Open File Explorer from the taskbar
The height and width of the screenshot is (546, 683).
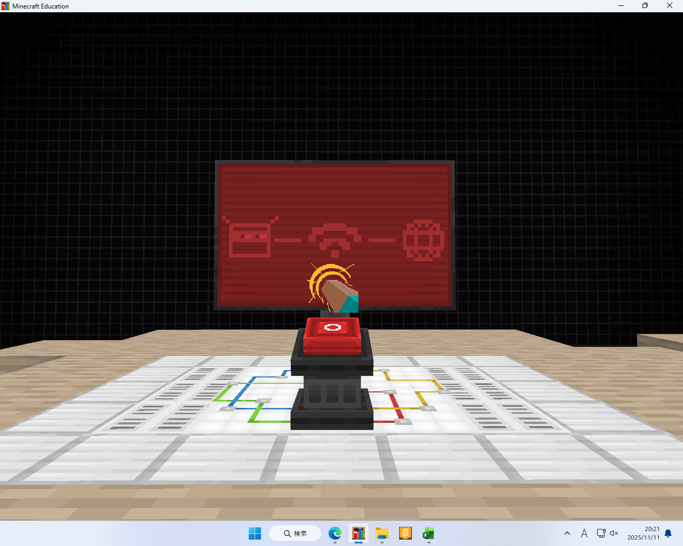click(x=382, y=533)
